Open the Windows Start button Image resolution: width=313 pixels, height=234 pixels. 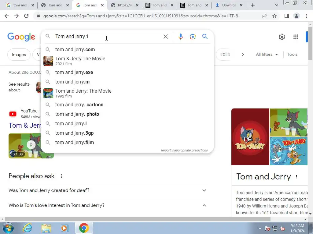coord(8,228)
